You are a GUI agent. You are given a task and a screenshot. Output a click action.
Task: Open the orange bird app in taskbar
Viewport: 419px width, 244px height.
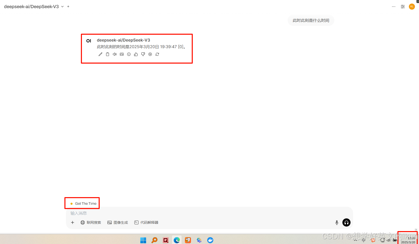pos(188,240)
